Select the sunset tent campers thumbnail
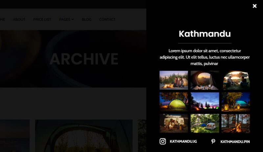263x152 pixels. point(235,80)
